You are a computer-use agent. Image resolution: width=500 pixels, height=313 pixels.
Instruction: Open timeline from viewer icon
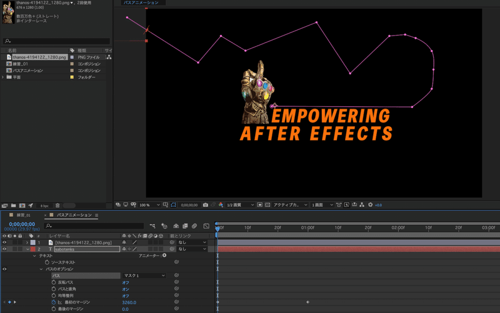pos(354,205)
